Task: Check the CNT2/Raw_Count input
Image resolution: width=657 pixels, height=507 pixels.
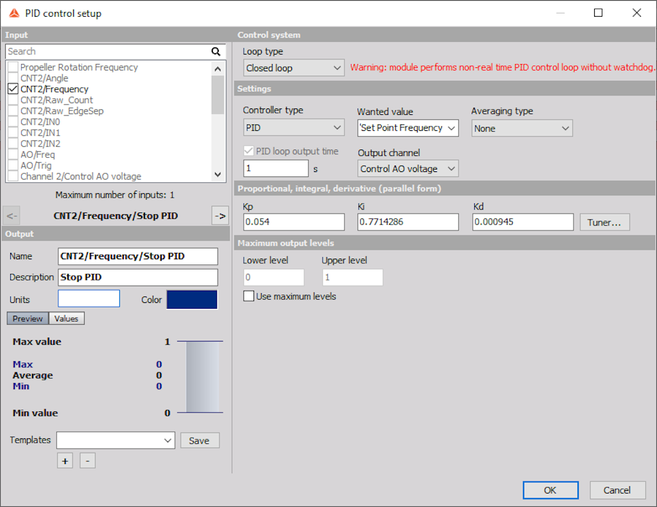Action: [13, 99]
